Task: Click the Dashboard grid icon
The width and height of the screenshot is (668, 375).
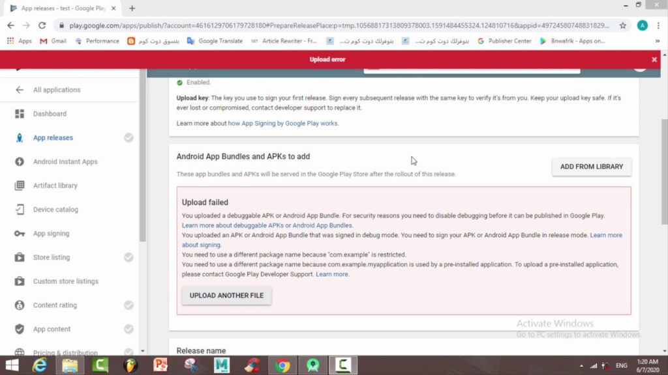Action: tap(20, 113)
